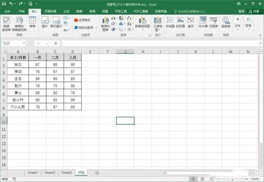Insert a pie chart
Screen dimensions: 264x182
(x=113, y=29)
